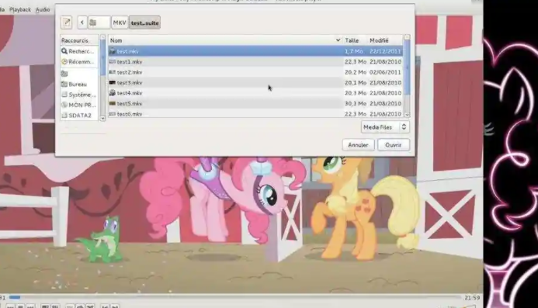The height and width of the screenshot is (308, 538).
Task: Open the Audio menu
Action: point(43,9)
